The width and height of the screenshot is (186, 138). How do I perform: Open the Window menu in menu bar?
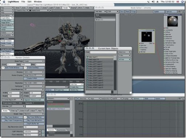click(38, 1)
